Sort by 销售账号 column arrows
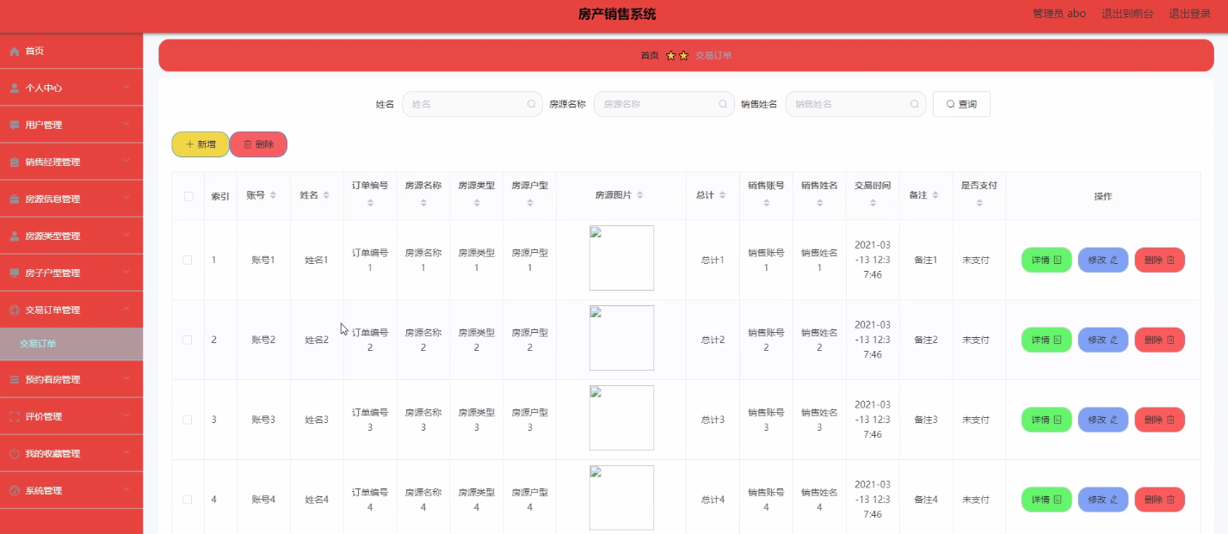Viewport: 1228px width, 534px height. coord(766,203)
